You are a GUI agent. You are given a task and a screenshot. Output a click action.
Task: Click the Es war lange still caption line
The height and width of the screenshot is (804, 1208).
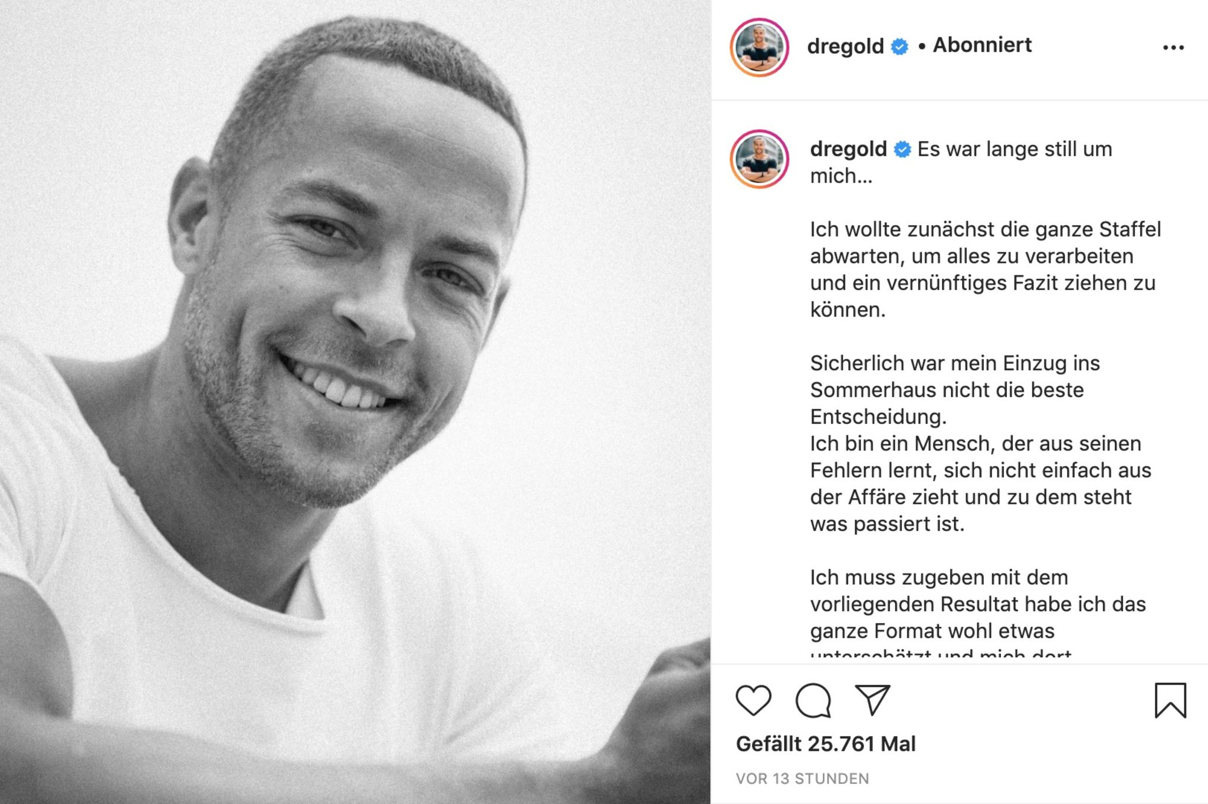coord(961,162)
